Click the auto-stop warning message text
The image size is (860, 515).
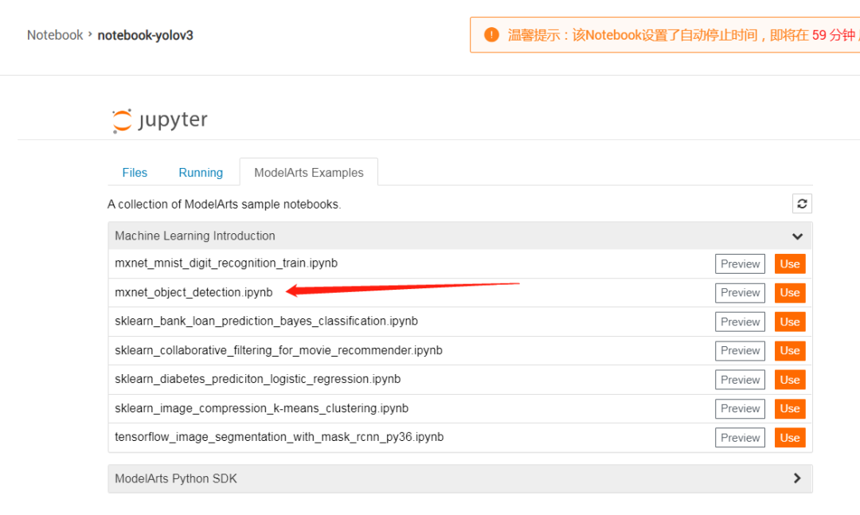tap(683, 35)
